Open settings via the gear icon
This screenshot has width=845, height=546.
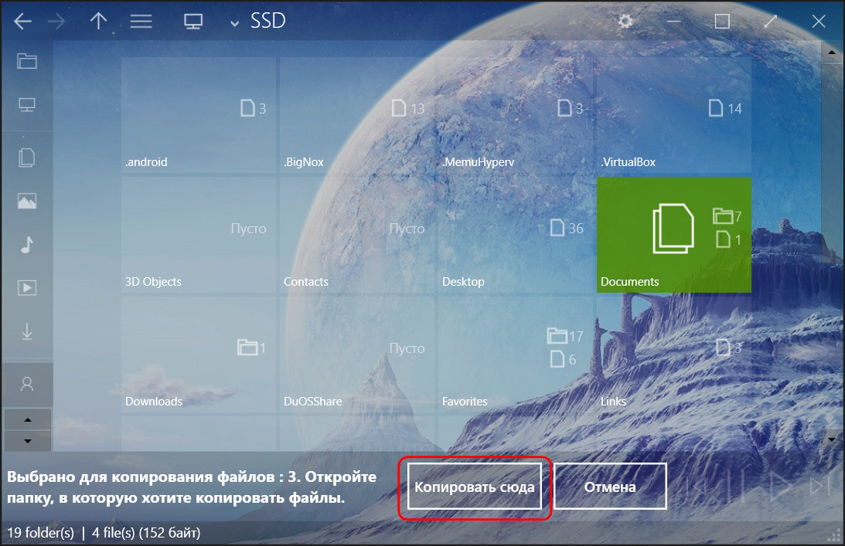click(x=625, y=22)
